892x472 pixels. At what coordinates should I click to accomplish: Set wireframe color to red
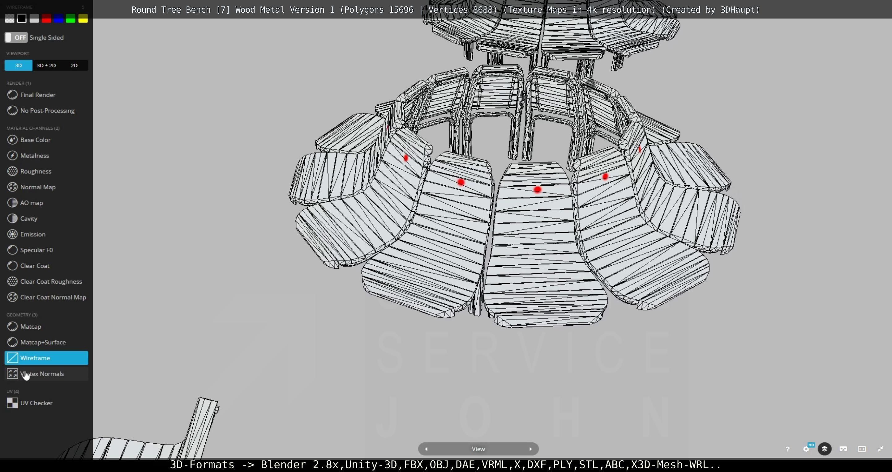(46, 18)
